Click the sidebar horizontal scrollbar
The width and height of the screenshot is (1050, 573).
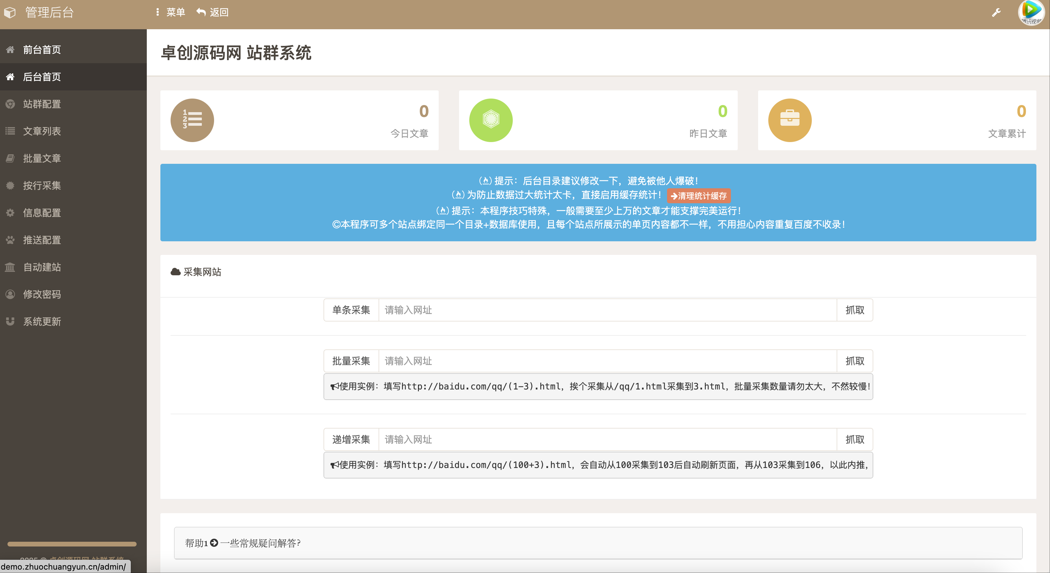[x=72, y=544]
